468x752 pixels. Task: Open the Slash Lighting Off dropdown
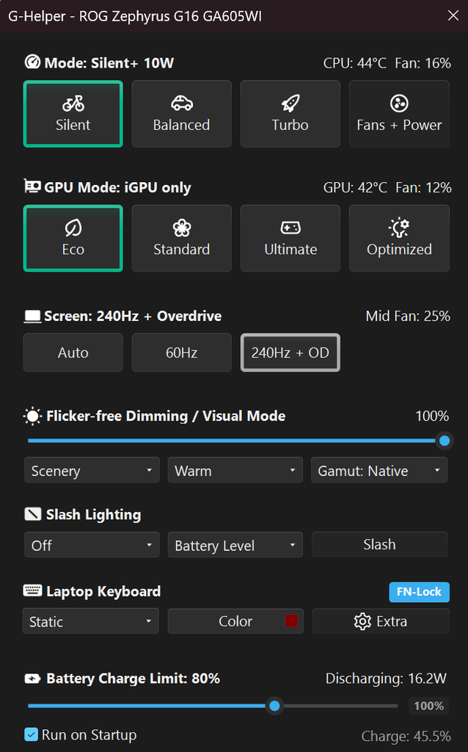(92, 545)
